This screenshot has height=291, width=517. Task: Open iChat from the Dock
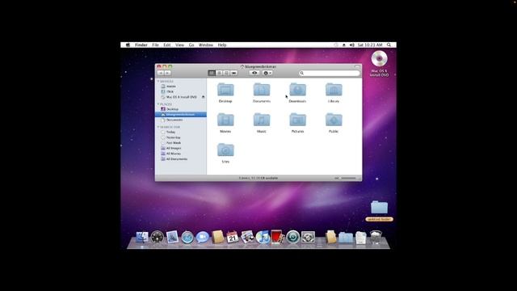pyautogui.click(x=203, y=237)
